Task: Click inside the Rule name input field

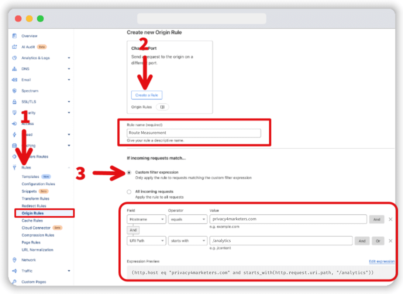Action: pyautogui.click(x=194, y=133)
